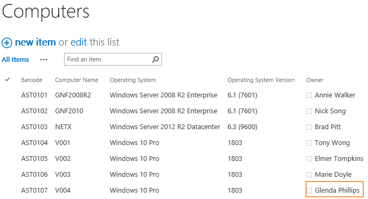The image size is (368, 199).
Task: Tick the Elmer Tompkins checkbox
Action: tap(309, 159)
